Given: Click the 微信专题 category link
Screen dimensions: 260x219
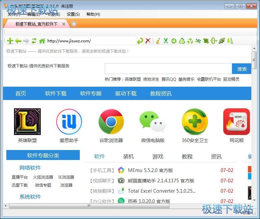Looking at the screenshot, I should click(x=43, y=185).
